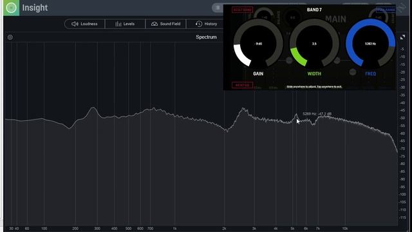This screenshot has width=412, height=232.
Task: Click the red Reset EQ button
Action: click(242, 85)
